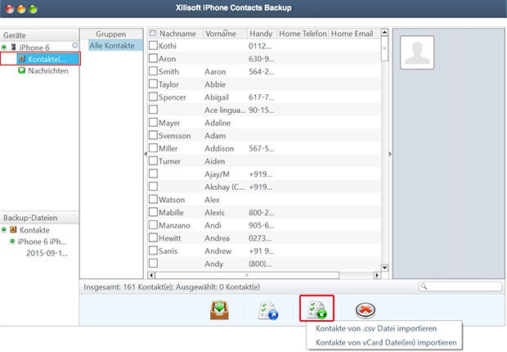The width and height of the screenshot is (507, 352).
Task: Click the eject icon next to iPhone 6
Action: tap(75, 45)
